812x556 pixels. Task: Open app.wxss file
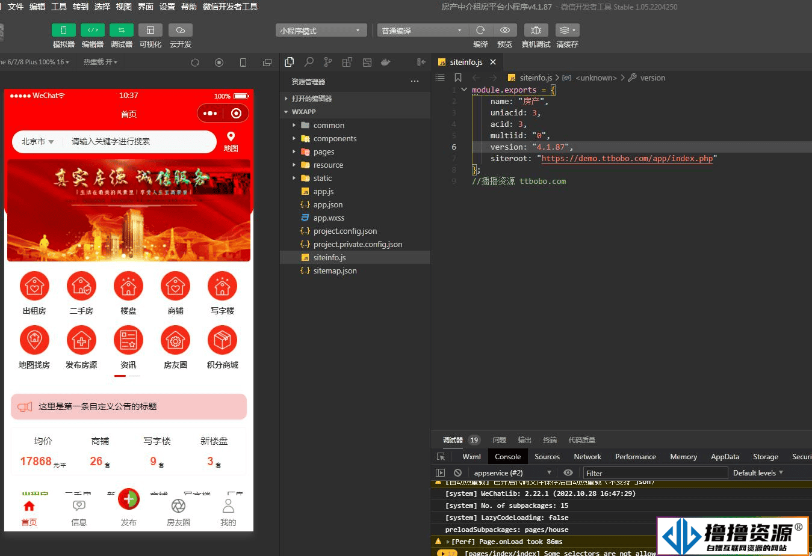(x=356, y=218)
